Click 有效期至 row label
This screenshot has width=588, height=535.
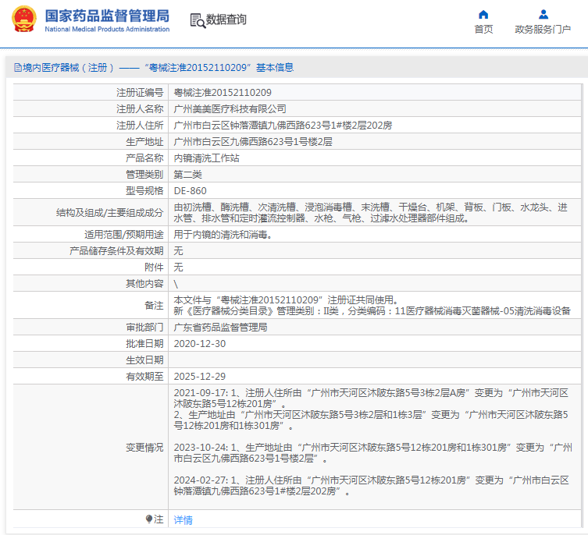pyautogui.click(x=144, y=377)
